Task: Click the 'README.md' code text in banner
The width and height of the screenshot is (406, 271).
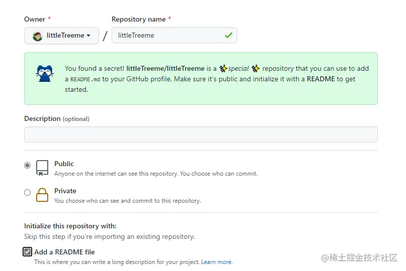Action: 85,79
